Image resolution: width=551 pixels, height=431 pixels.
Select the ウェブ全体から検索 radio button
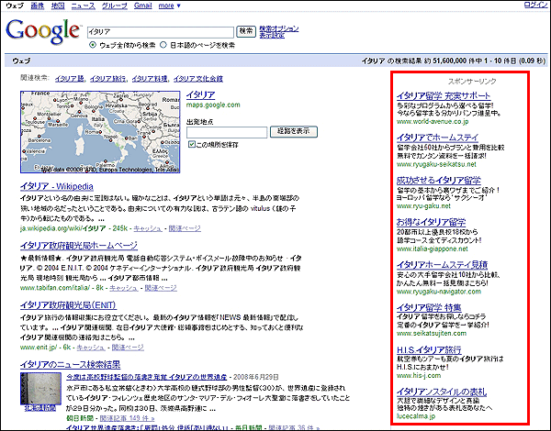(x=93, y=44)
